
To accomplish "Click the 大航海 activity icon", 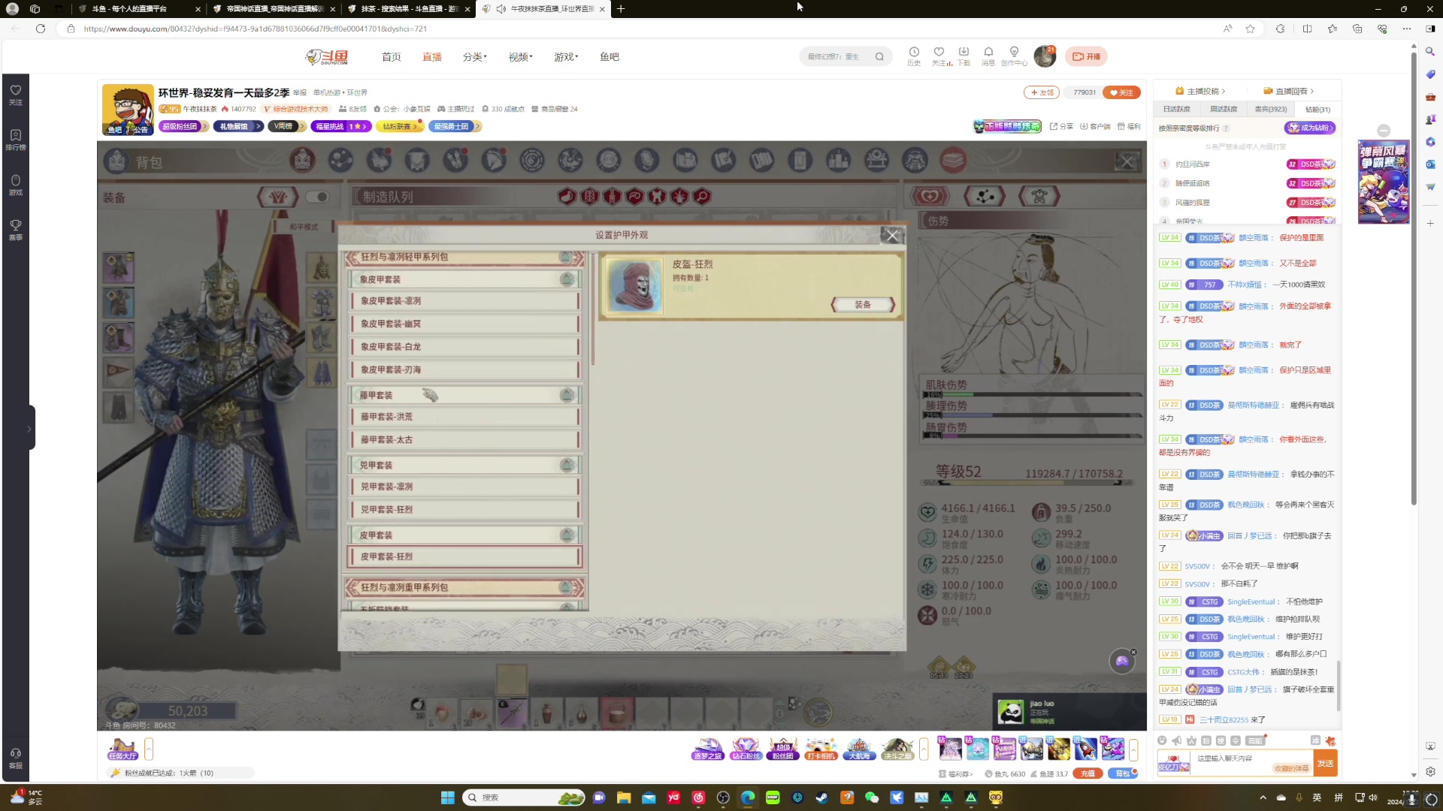I will [859, 749].
